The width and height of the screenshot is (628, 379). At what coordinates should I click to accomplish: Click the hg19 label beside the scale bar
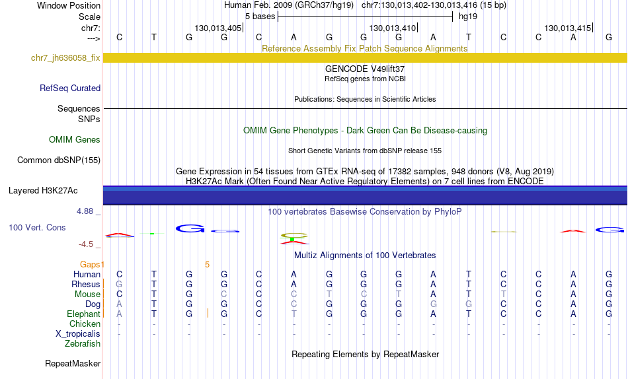tap(468, 17)
